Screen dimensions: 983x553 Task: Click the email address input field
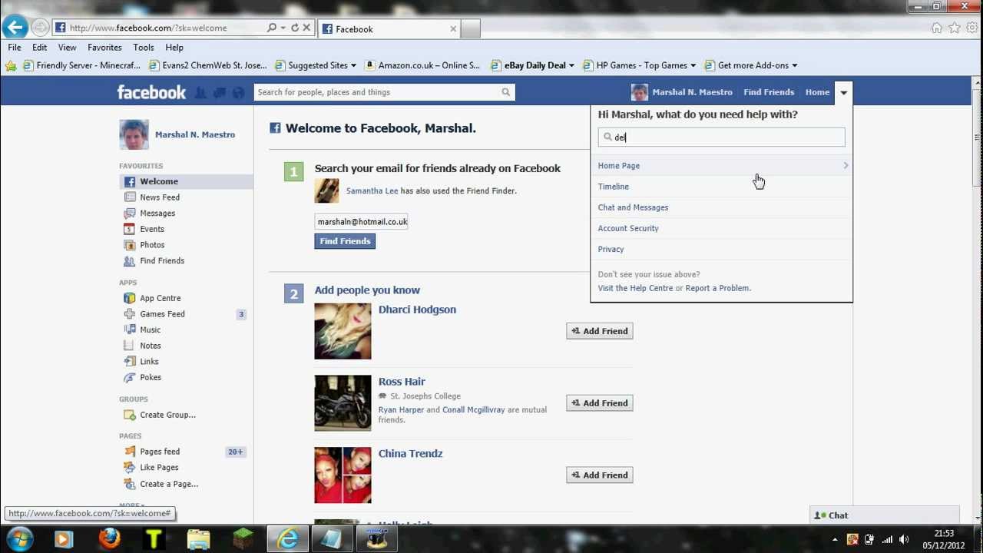point(361,222)
